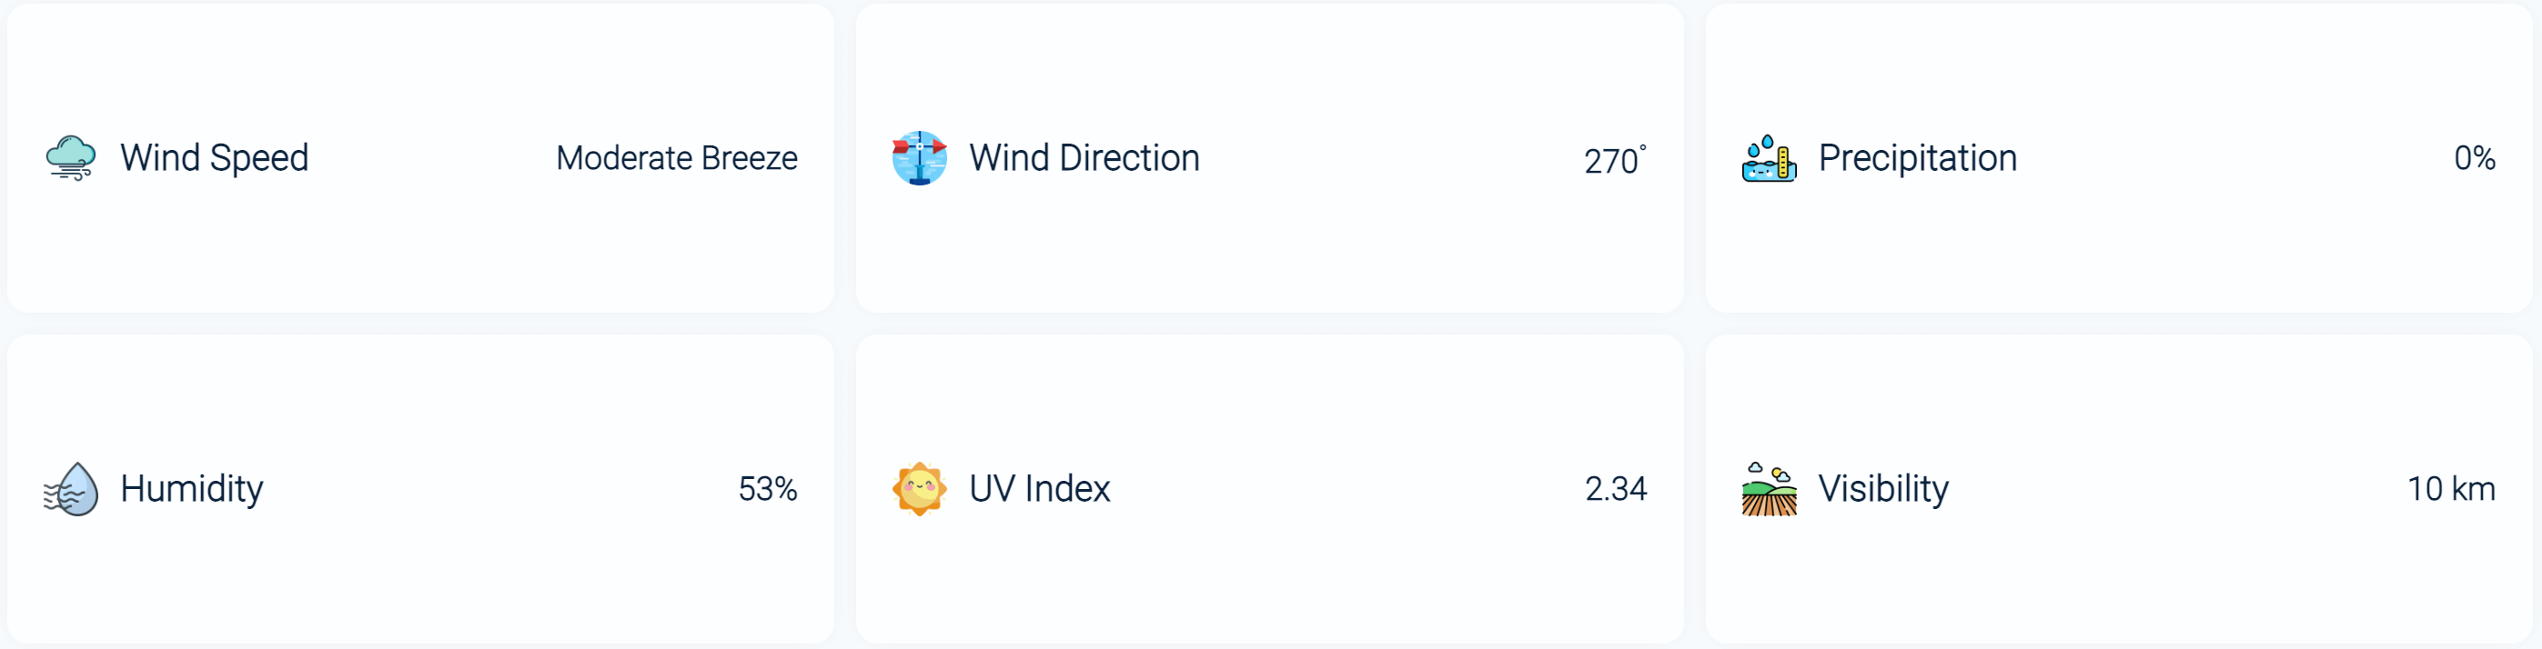Click the 2.34 UV index value
Screen dimensions: 2542x649
click(1616, 489)
